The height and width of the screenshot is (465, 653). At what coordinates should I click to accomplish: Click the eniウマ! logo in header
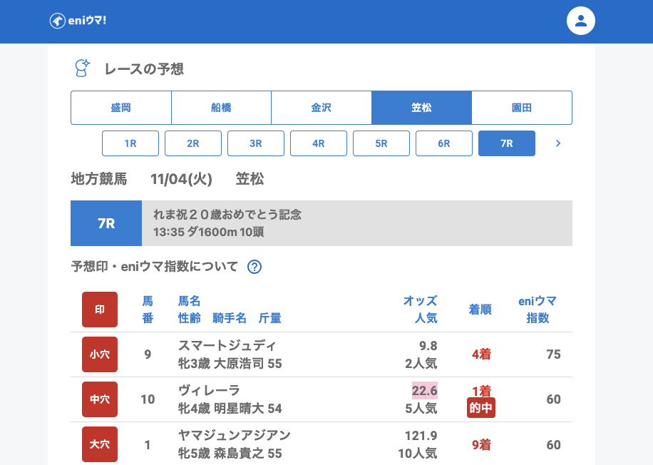(78, 21)
